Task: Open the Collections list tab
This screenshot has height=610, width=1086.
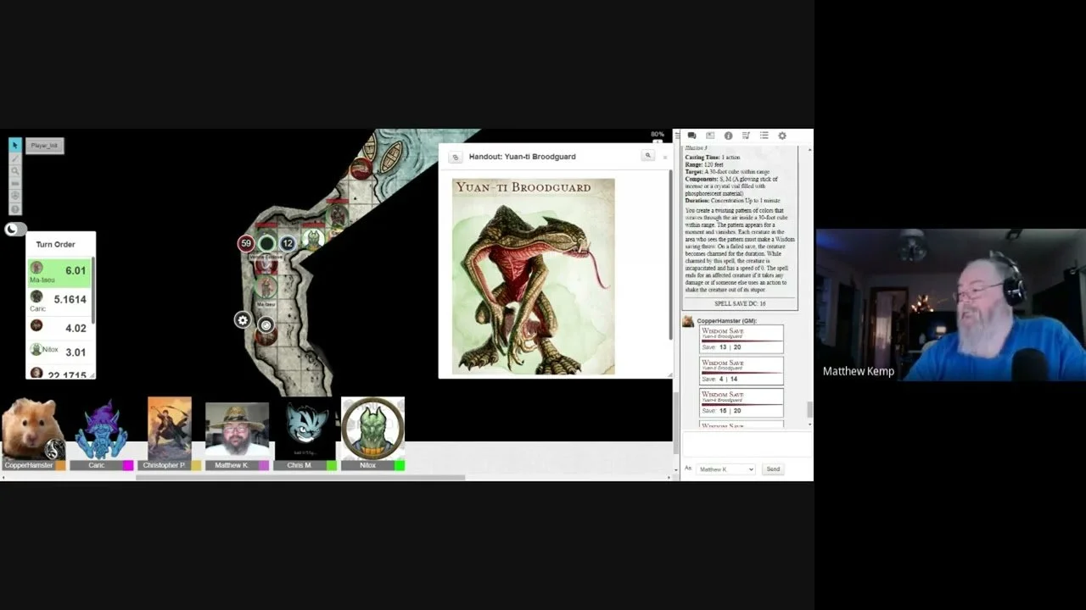Action: click(764, 136)
